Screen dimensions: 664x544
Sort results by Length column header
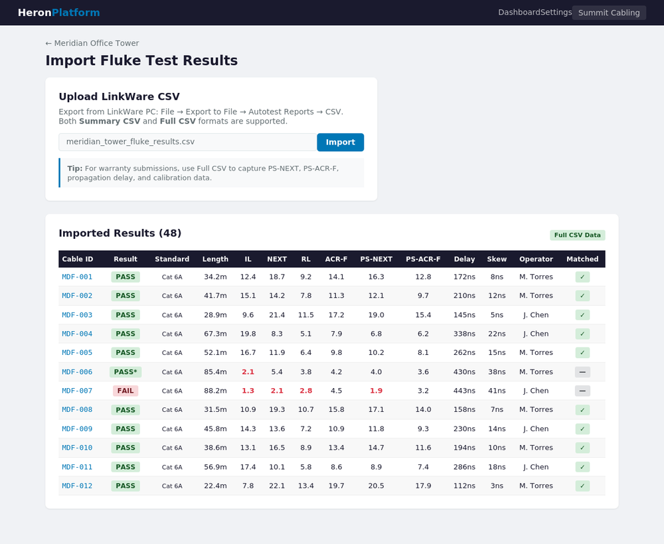[215, 259]
